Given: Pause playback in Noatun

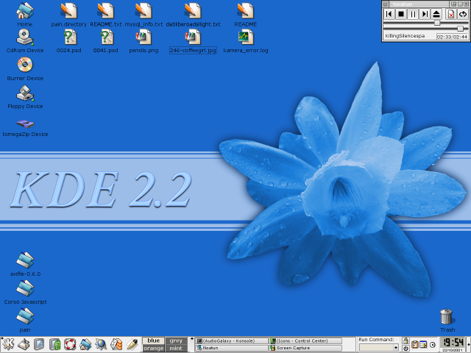Looking at the screenshot, I should pos(413,14).
